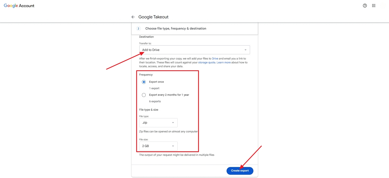389x178 pixels.
Task: Open Help via the question mark icon
Action: pos(365,5)
